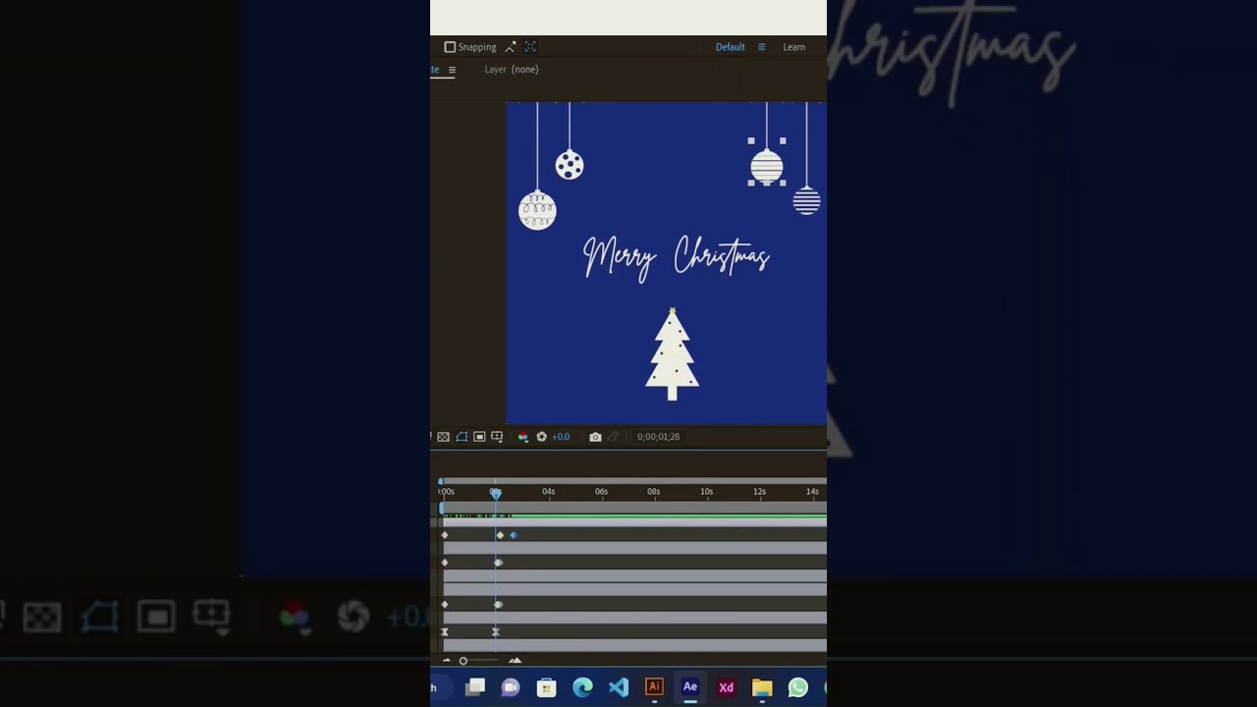Select the blue highlighted keyframe

tap(514, 535)
